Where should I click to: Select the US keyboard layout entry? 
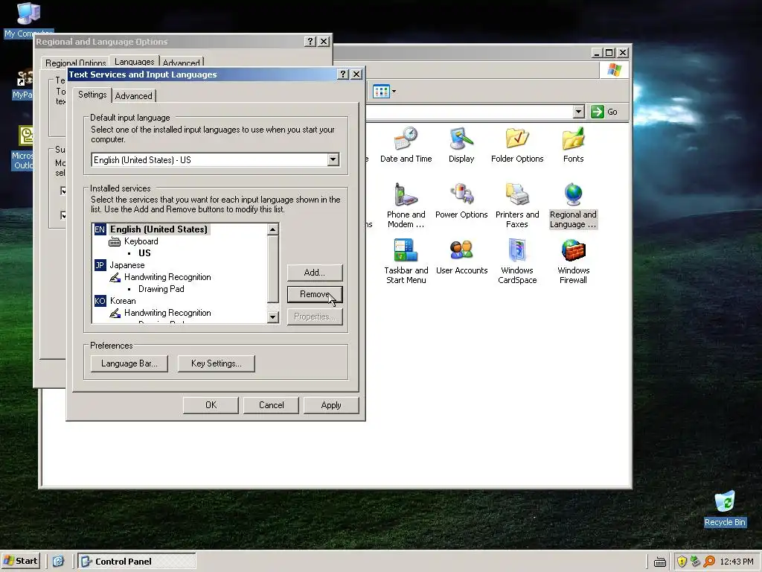tap(144, 253)
